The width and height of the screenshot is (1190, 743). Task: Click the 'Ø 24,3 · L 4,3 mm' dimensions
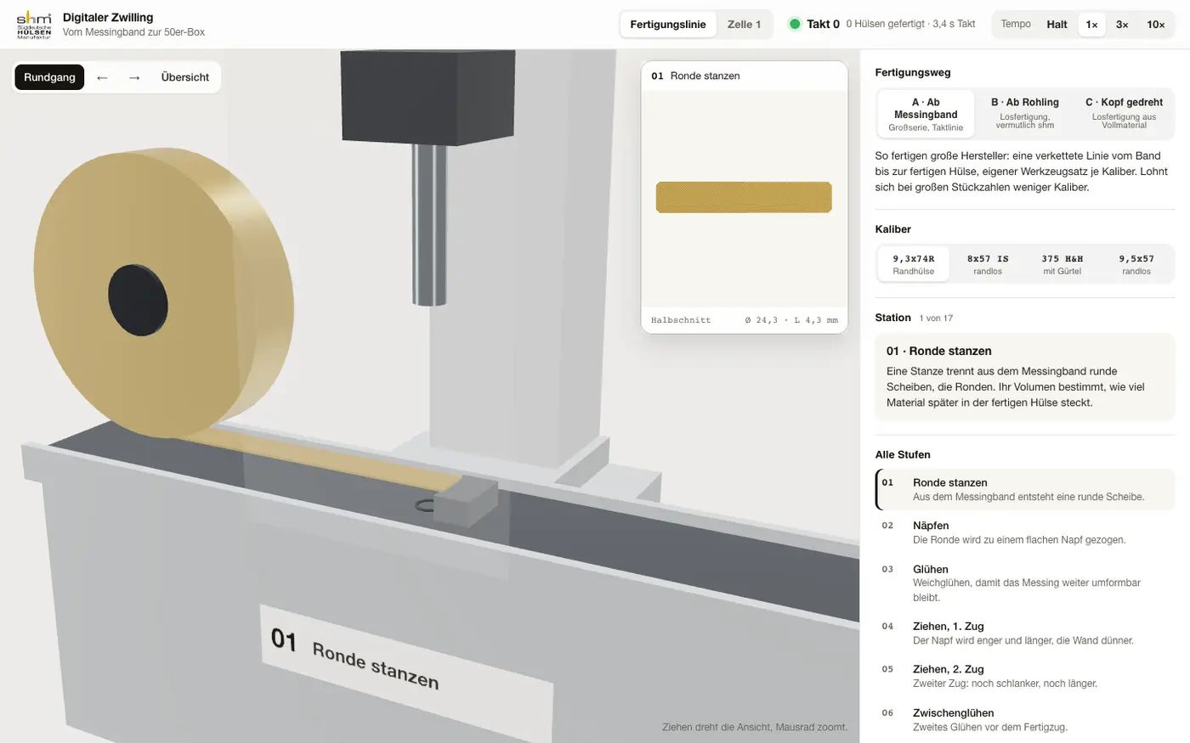(x=791, y=320)
